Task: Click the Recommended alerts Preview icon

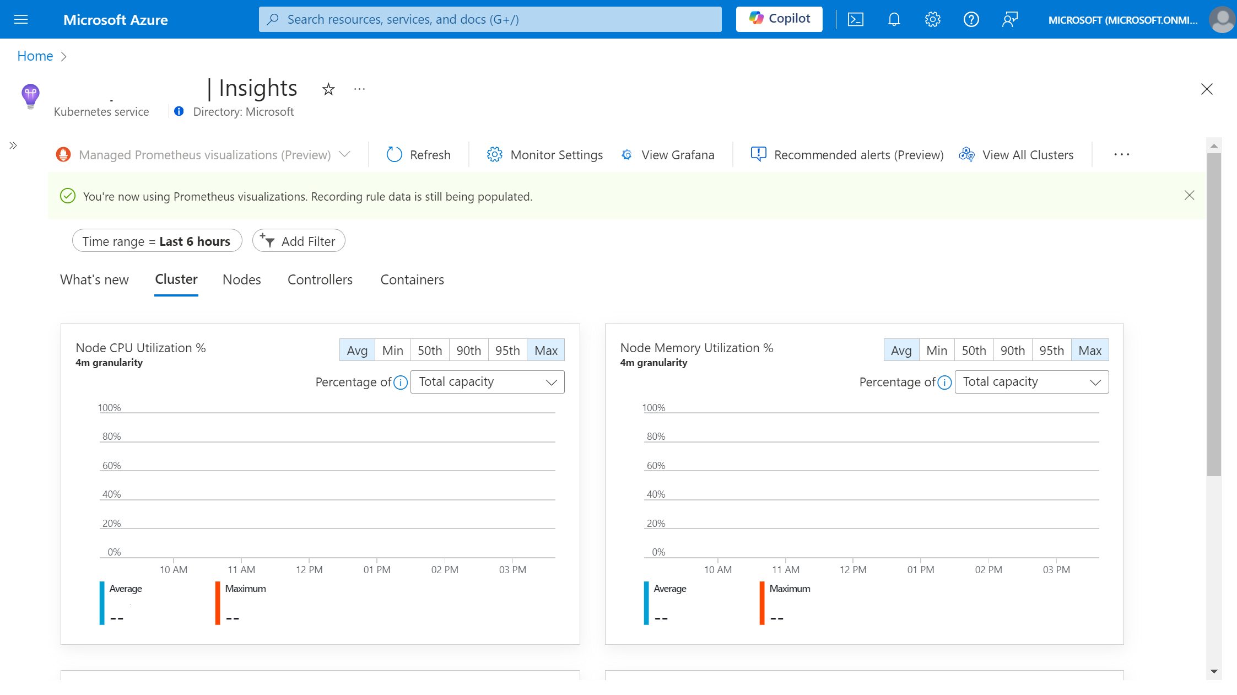Action: click(x=758, y=155)
